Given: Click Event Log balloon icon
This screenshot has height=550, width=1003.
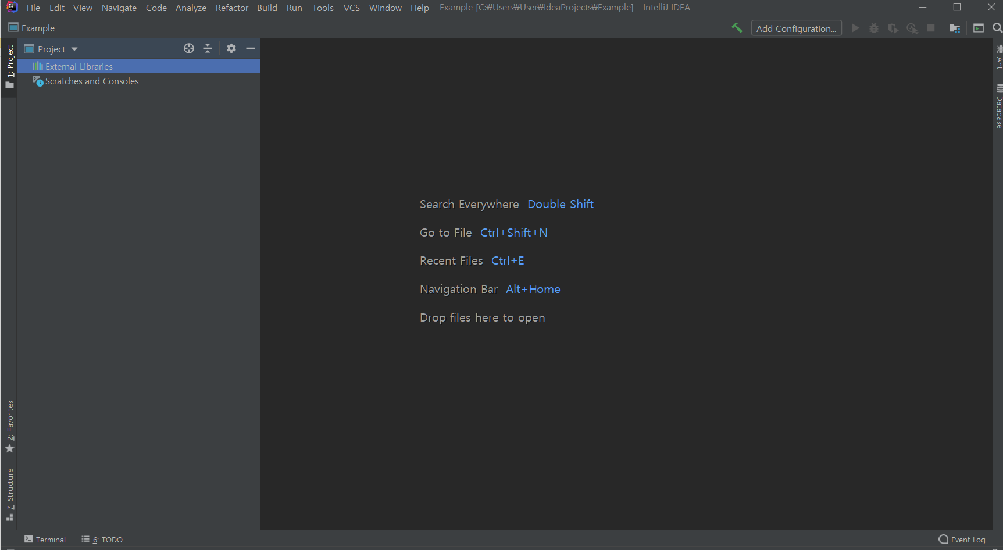Looking at the screenshot, I should tap(943, 539).
